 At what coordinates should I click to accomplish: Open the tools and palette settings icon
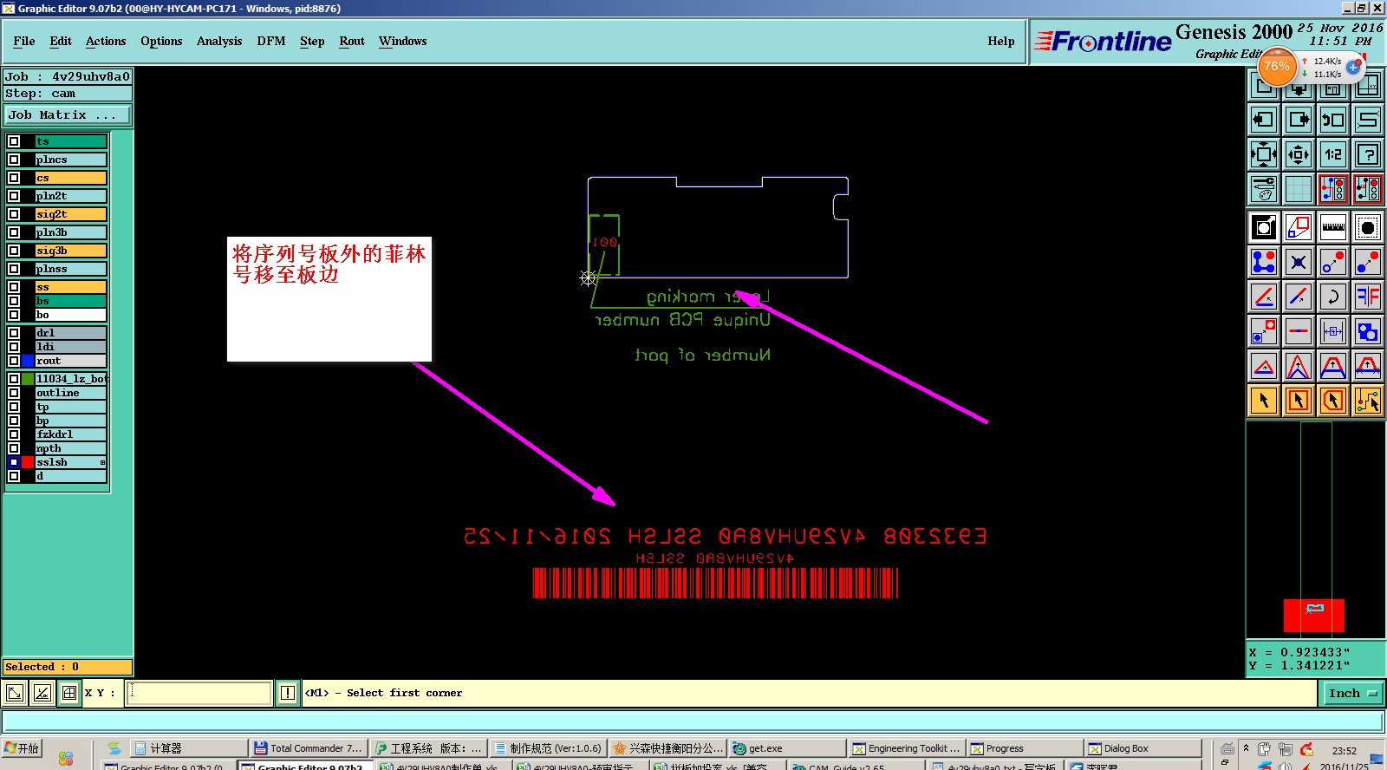(1264, 189)
